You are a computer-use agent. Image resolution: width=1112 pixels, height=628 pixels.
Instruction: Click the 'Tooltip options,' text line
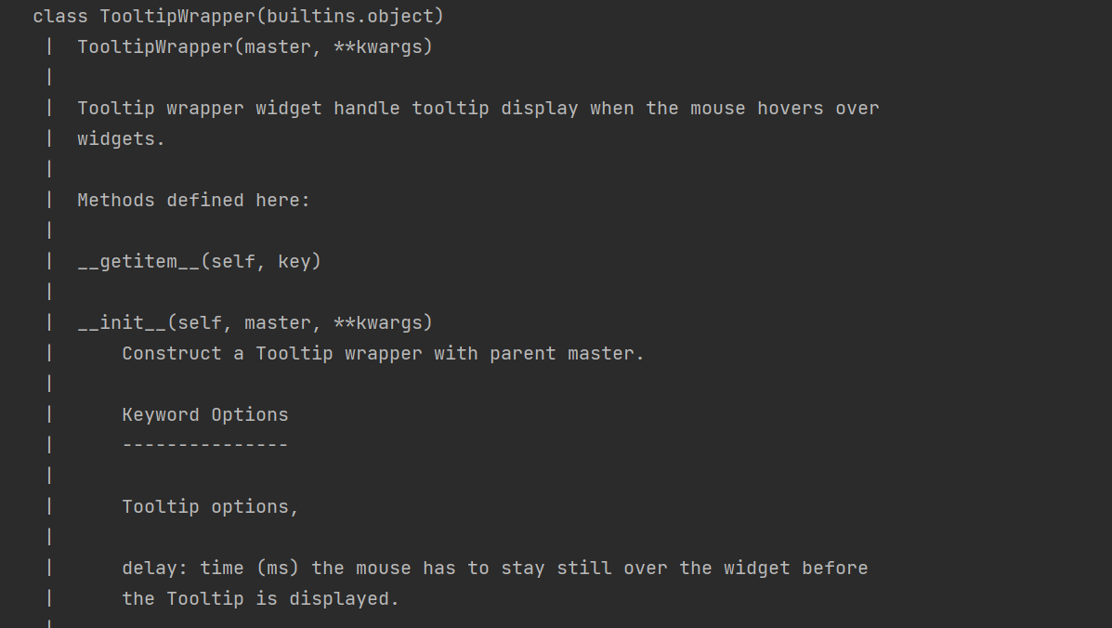tap(211, 507)
